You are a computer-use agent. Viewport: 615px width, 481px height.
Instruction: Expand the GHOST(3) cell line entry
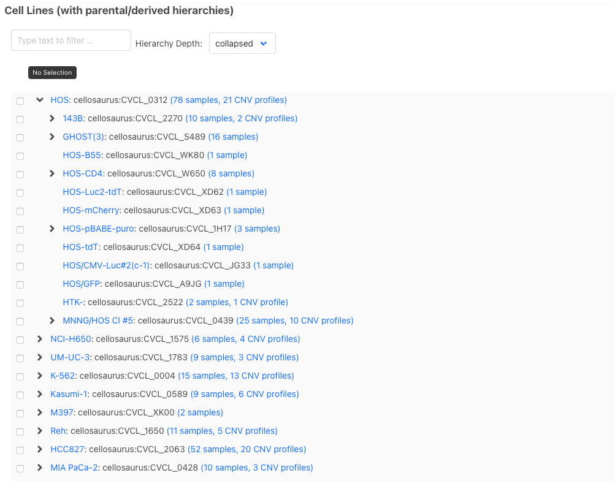52,137
